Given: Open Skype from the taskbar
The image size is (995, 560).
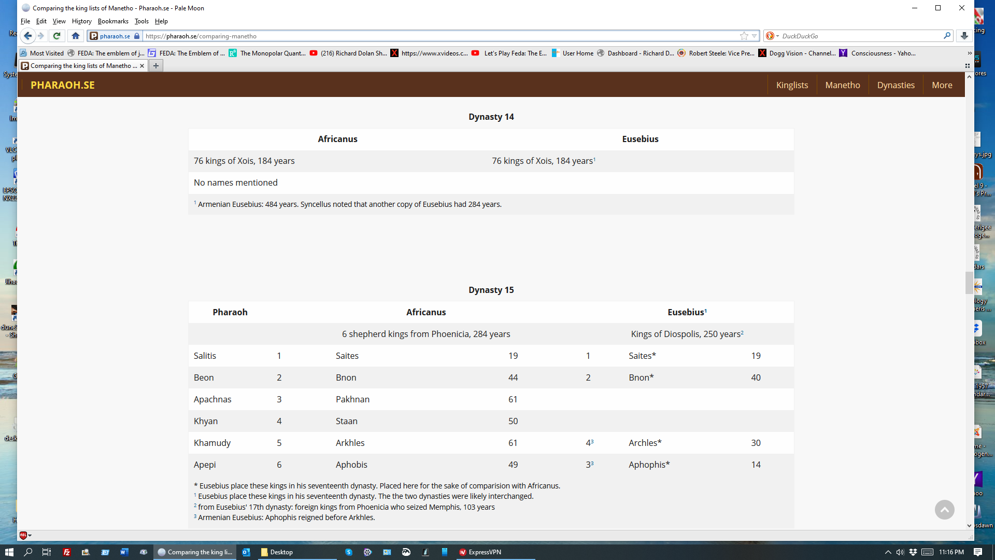Looking at the screenshot, I should (x=349, y=552).
